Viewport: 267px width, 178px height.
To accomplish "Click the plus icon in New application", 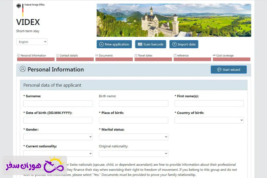I will [x=101, y=44].
